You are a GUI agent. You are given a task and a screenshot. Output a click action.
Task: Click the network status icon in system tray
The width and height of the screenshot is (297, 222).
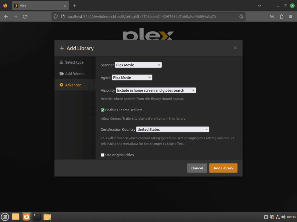[278, 217]
